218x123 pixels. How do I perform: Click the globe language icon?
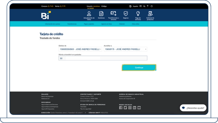coord(130,6)
